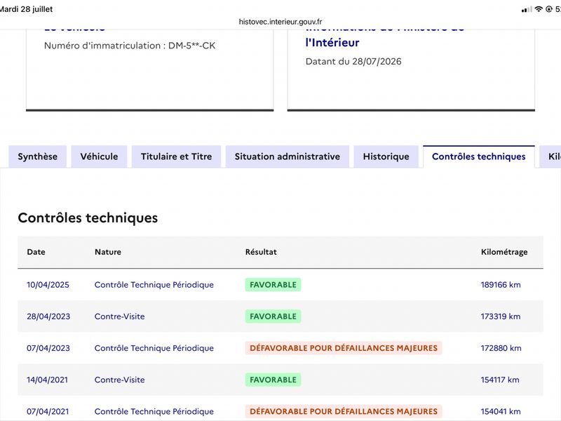This screenshot has height=421, width=561.
Task: Click the Numéro d'immatriculation DM-5**-CK text
Action: (130, 46)
